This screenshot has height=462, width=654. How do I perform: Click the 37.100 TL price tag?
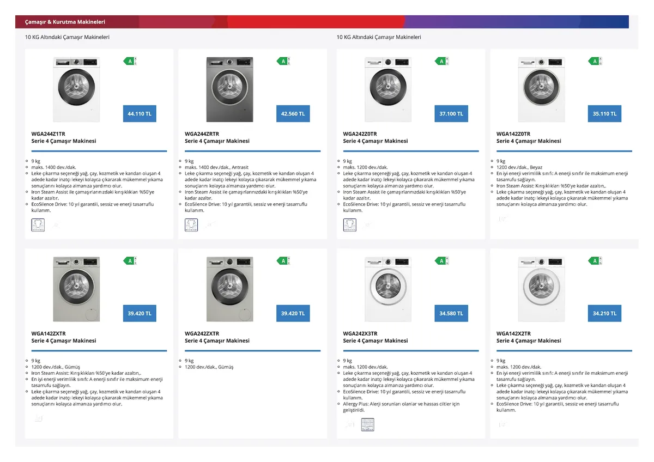tap(451, 114)
